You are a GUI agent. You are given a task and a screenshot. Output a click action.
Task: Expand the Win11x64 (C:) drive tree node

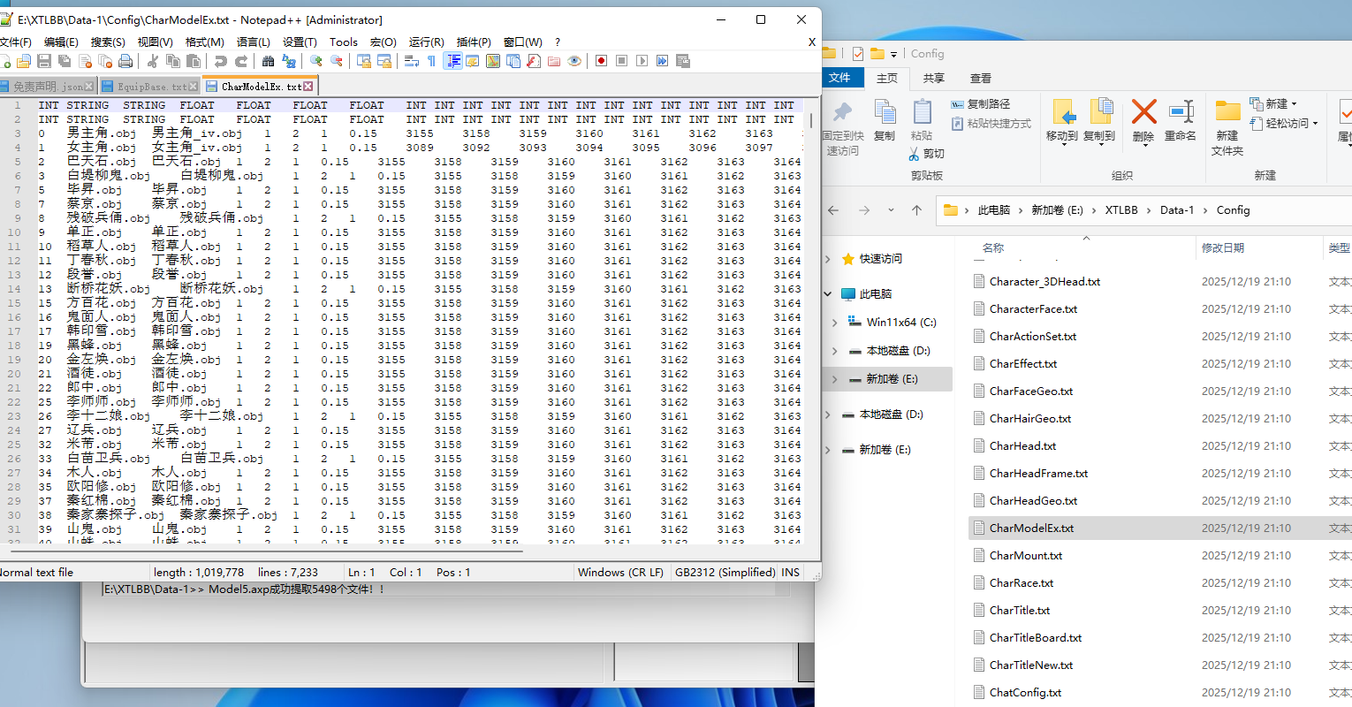[834, 323]
